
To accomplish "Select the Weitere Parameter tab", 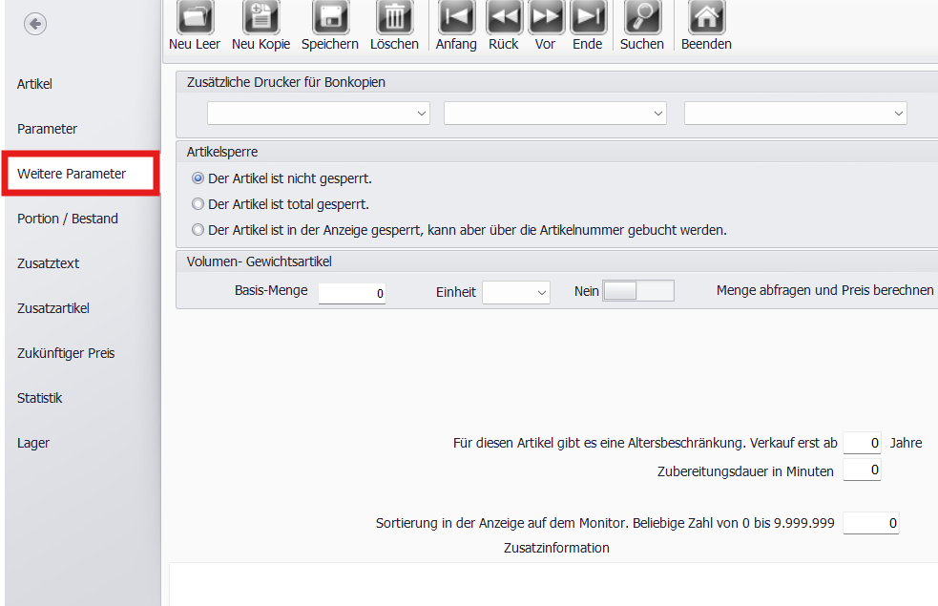I will 80,174.
